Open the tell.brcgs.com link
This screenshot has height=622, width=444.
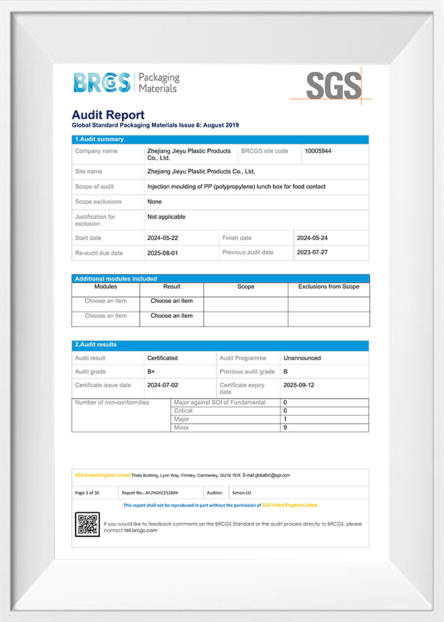coord(140,530)
